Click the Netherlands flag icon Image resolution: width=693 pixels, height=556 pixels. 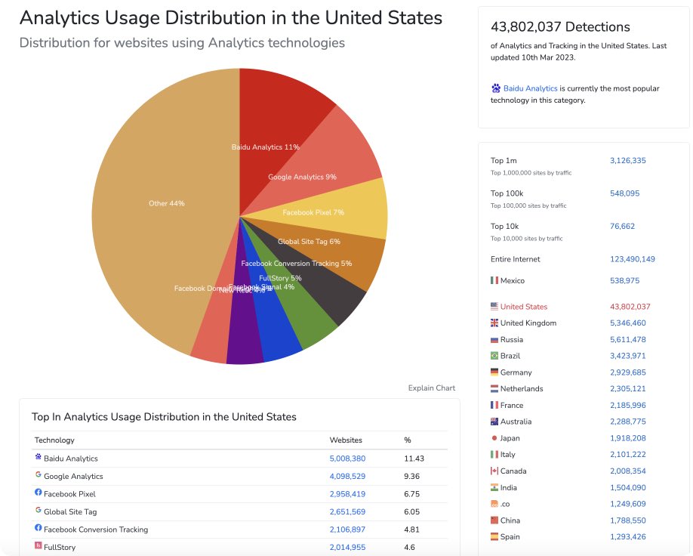click(494, 389)
